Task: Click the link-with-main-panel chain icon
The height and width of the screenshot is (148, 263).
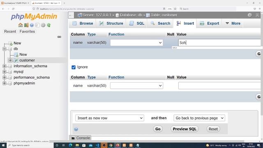Action: pyautogui.click(x=59, y=37)
